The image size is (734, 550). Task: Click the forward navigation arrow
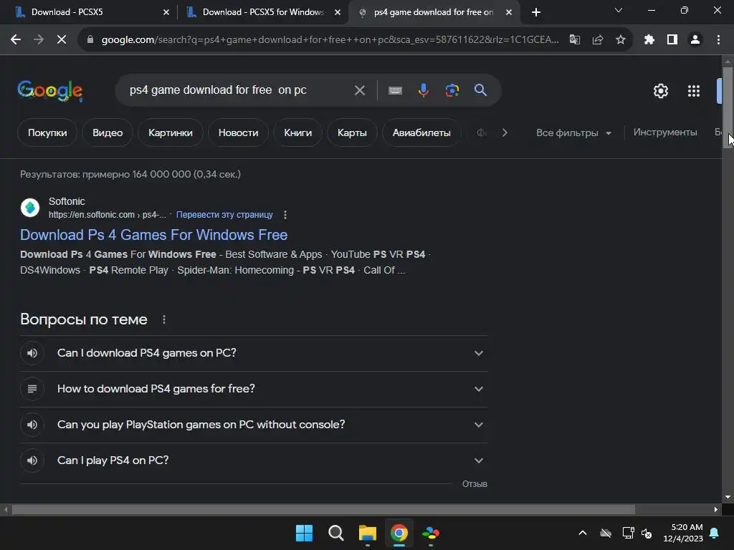(39, 40)
